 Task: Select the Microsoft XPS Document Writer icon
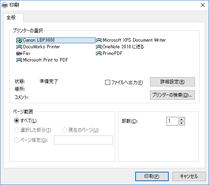click(99, 40)
